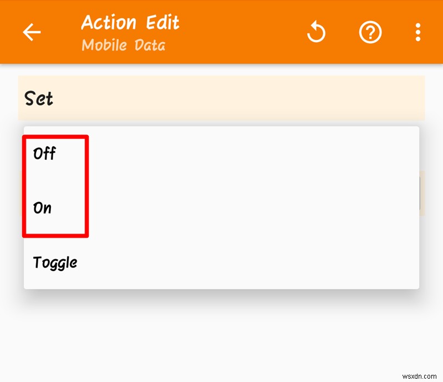Choose Toggle from the dropdown list
Viewport: 443px width, 382px height.
click(55, 262)
